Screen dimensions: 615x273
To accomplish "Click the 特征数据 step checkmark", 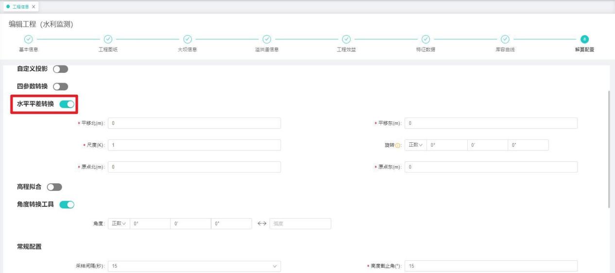I will coord(426,39).
